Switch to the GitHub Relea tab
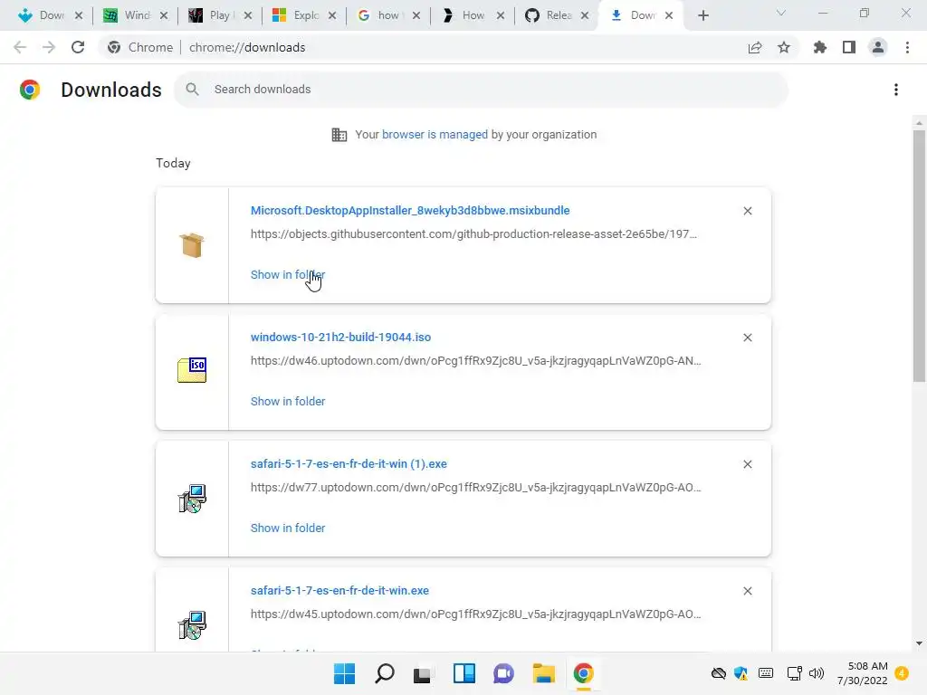This screenshot has height=695, width=927. click(557, 15)
